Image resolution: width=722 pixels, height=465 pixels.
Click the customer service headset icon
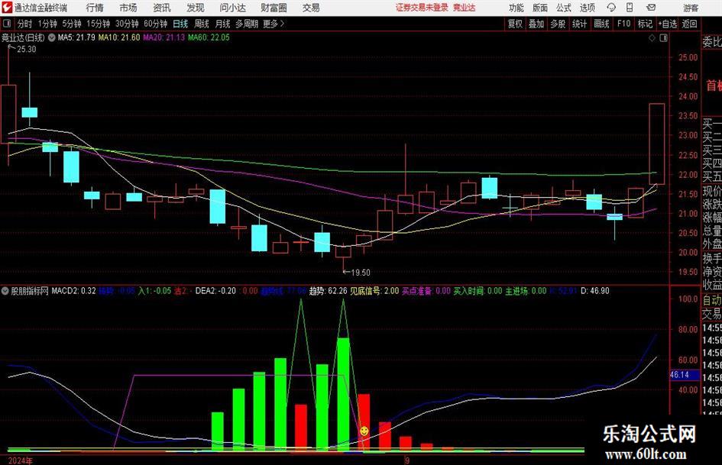(611, 8)
